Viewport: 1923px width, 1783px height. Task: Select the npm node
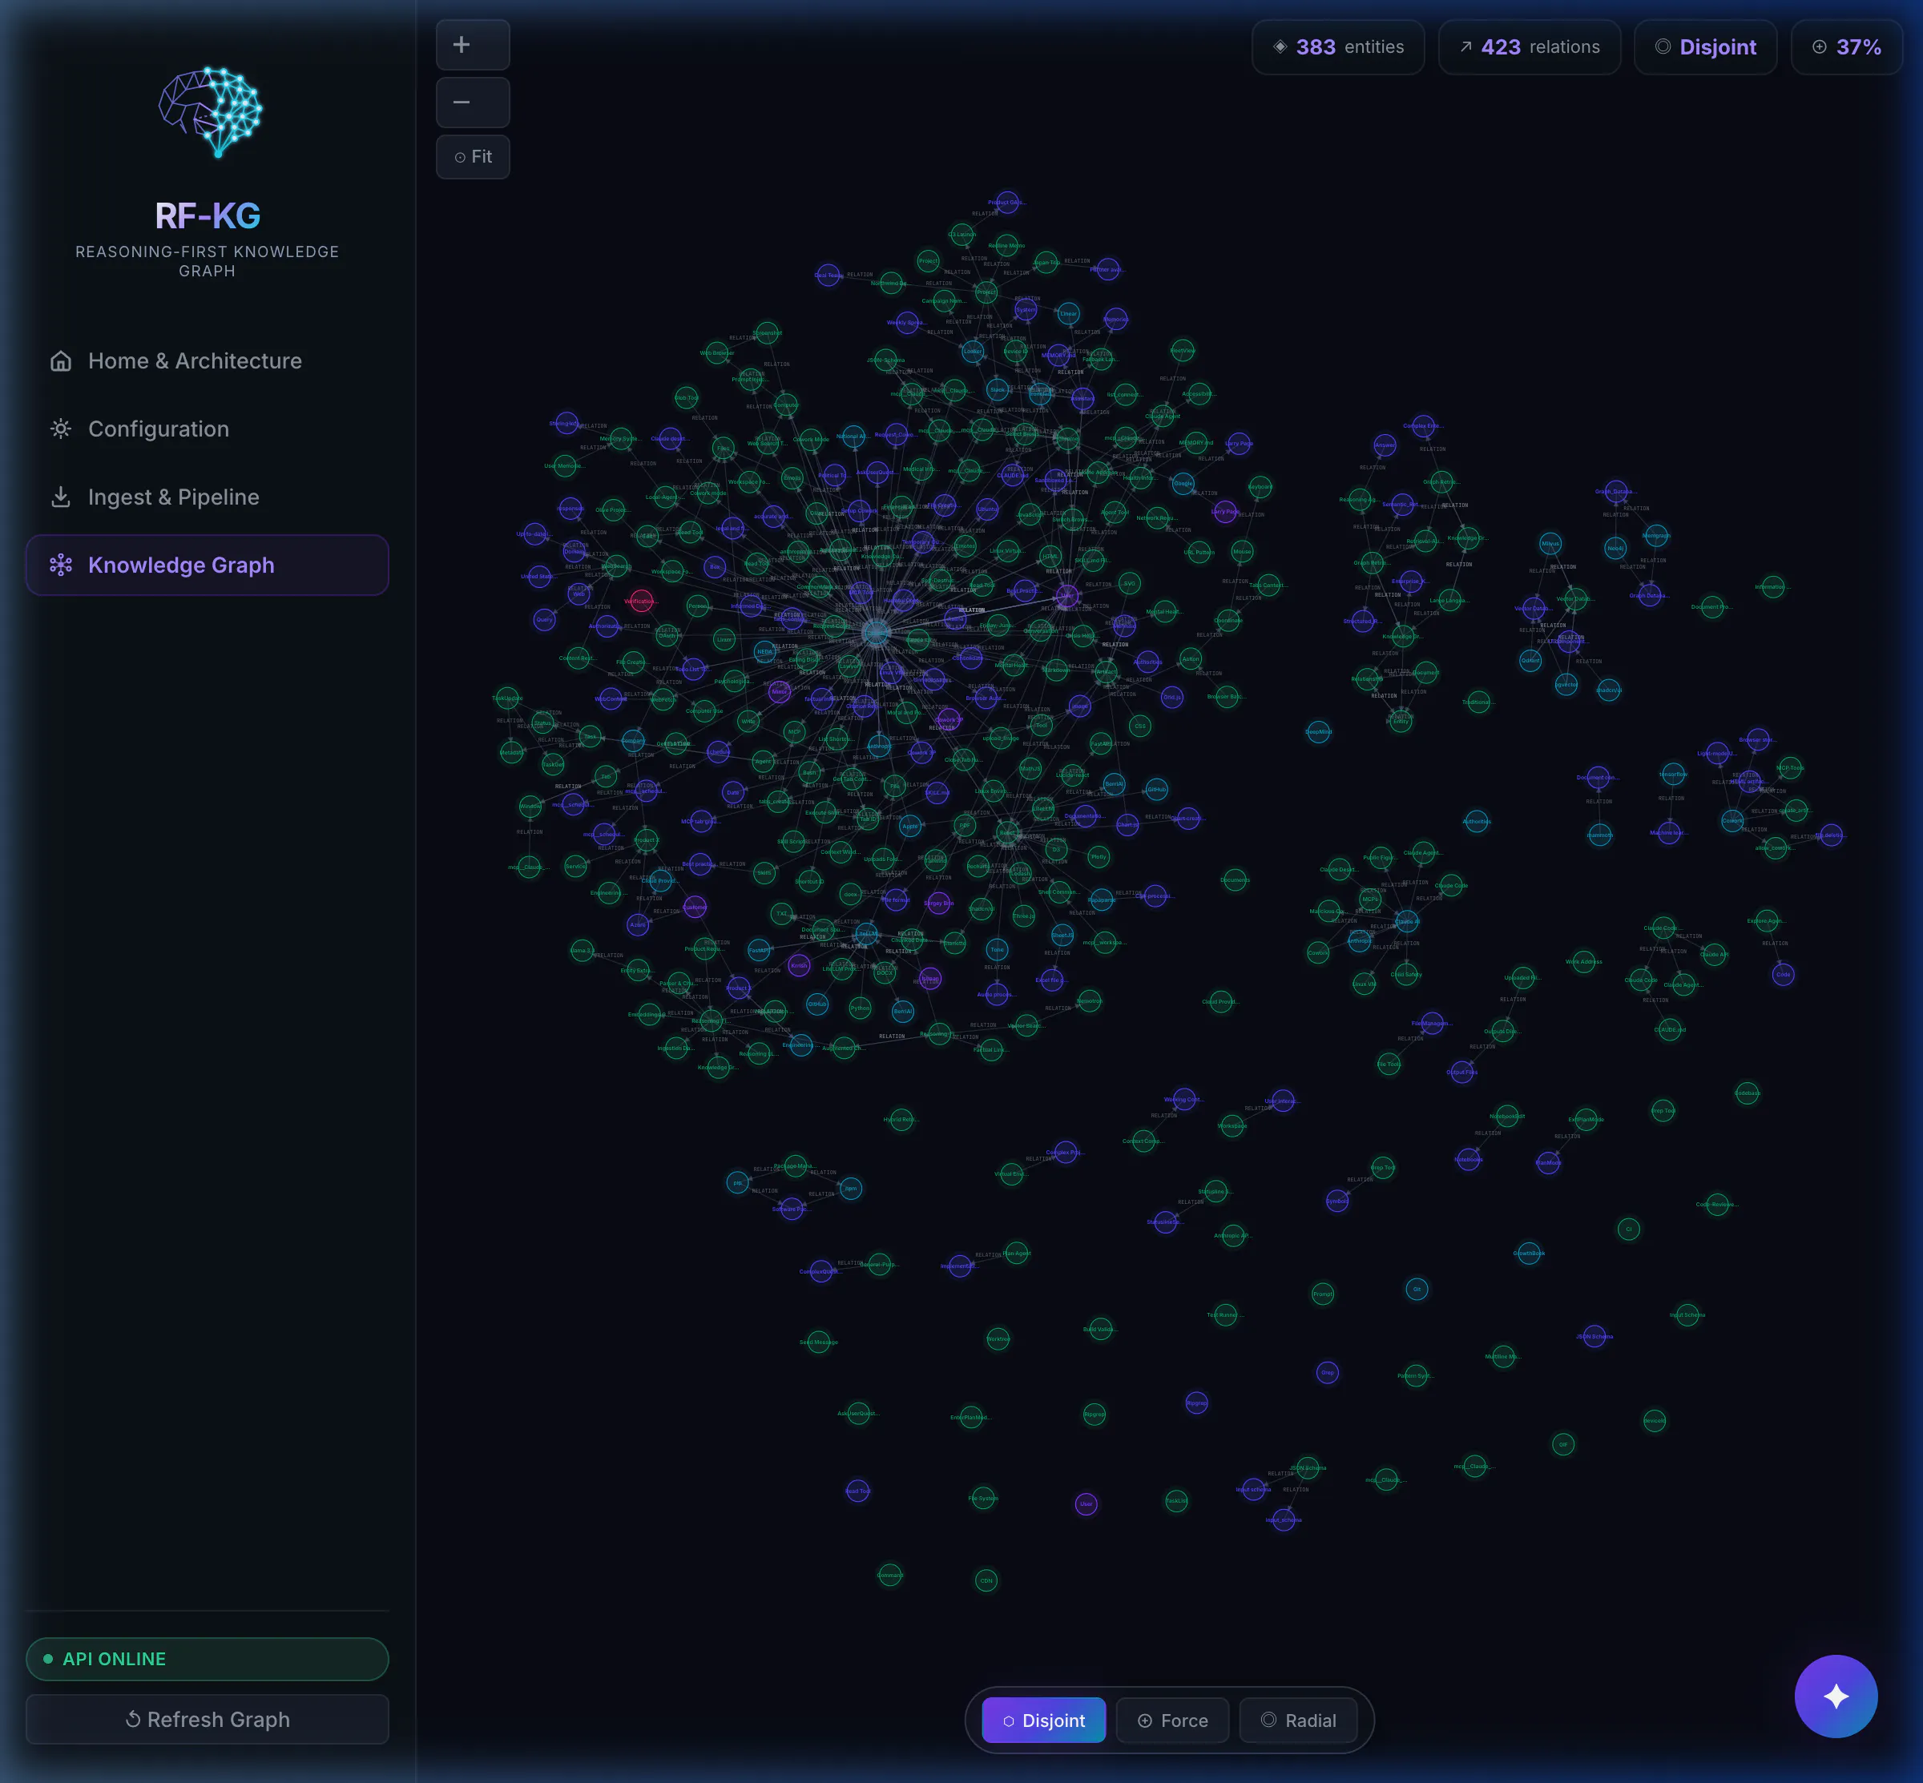850,1189
